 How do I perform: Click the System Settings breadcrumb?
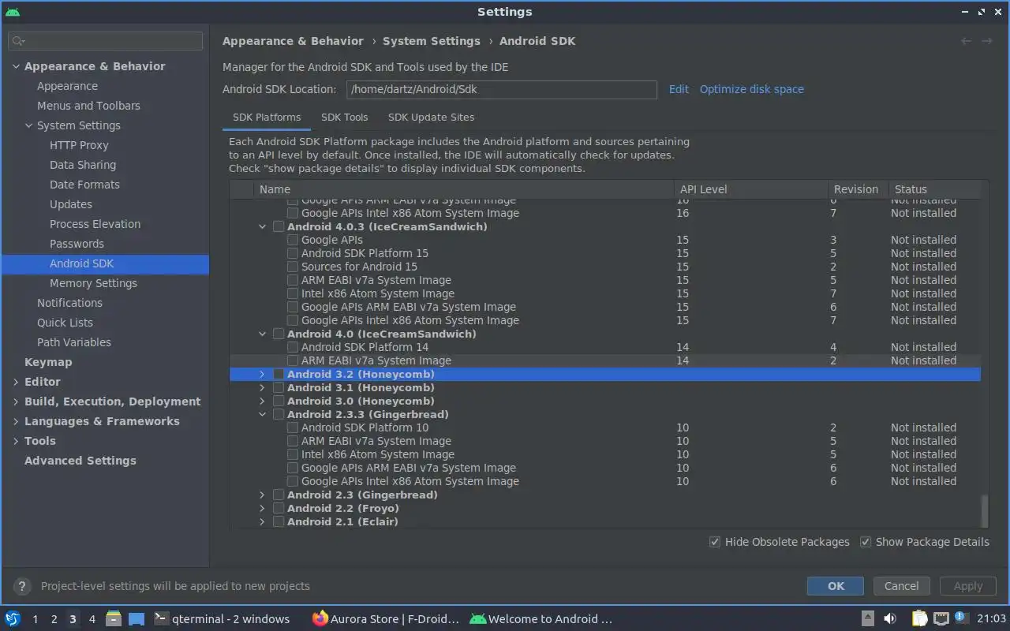pos(432,41)
